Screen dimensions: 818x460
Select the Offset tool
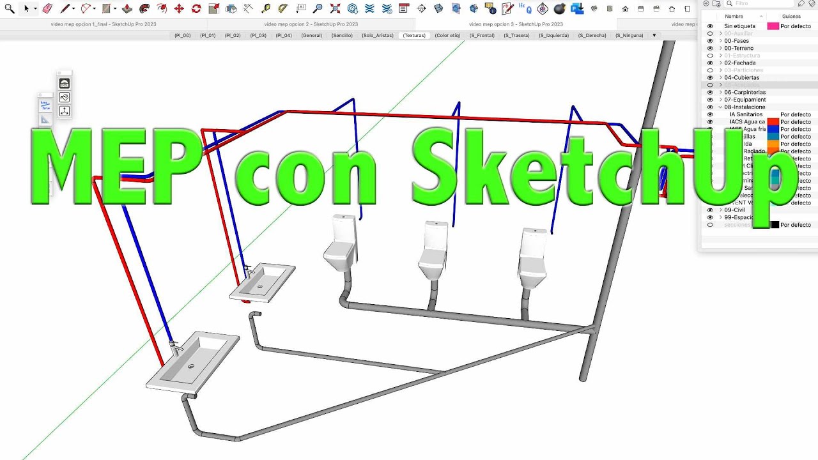(162, 9)
